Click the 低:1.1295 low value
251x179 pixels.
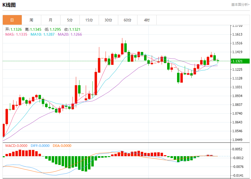53,29
